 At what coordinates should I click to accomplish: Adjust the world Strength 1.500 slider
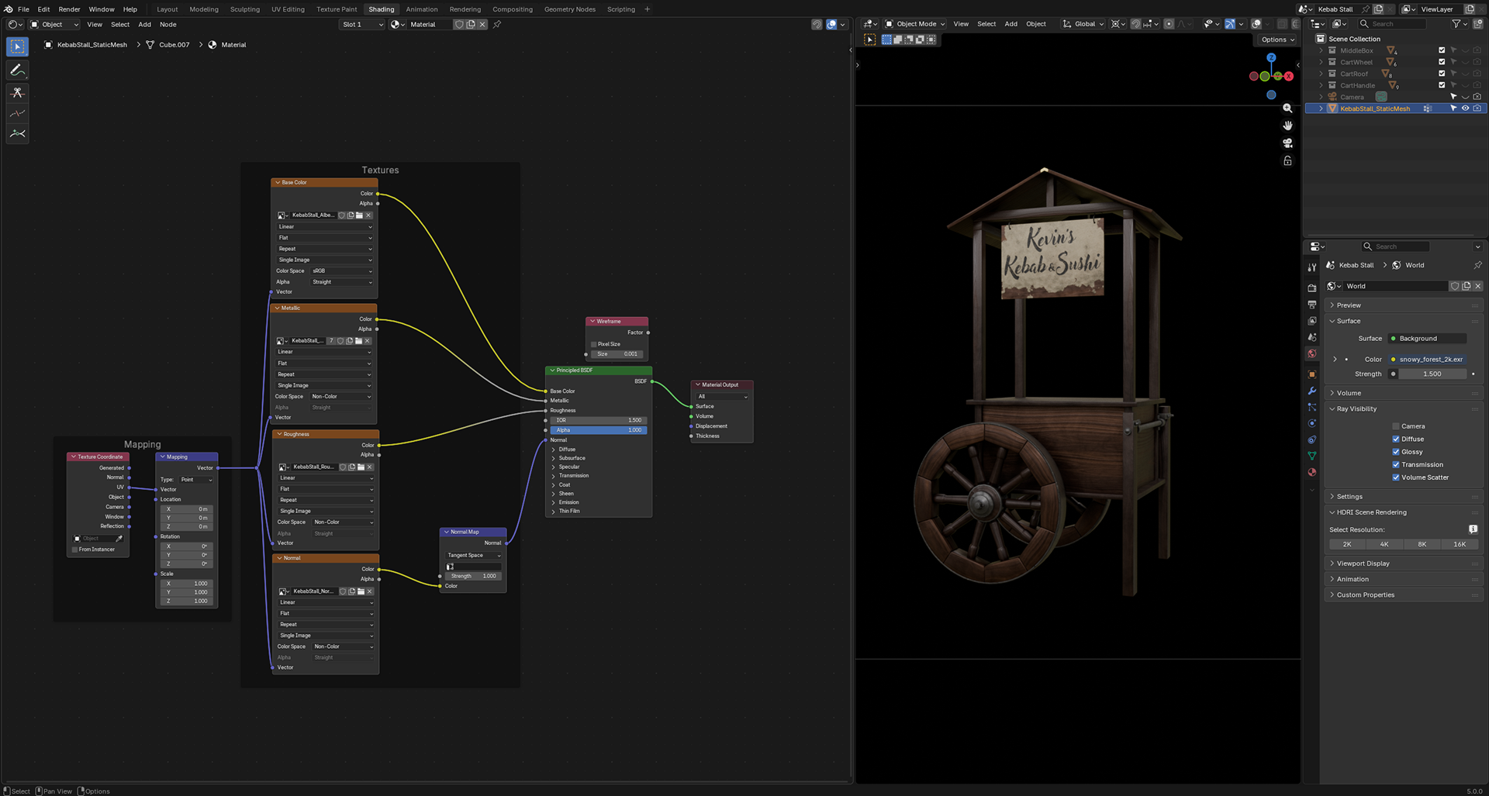click(x=1432, y=374)
